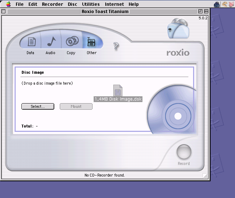Viewport: 235px width, 198px height.
Task: Click the Roxio Toast Titanium title bar
Action: (105, 11)
